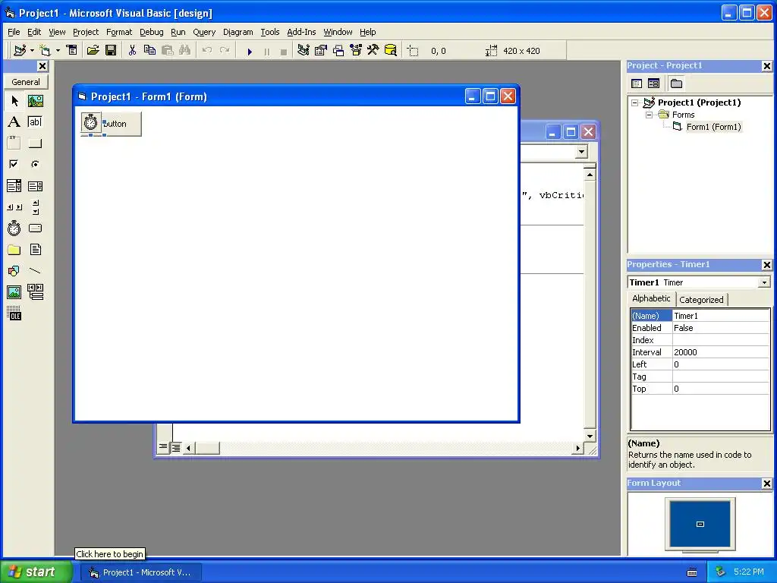Open the Debug menu
Image resolution: width=777 pixels, height=583 pixels.
tap(152, 32)
